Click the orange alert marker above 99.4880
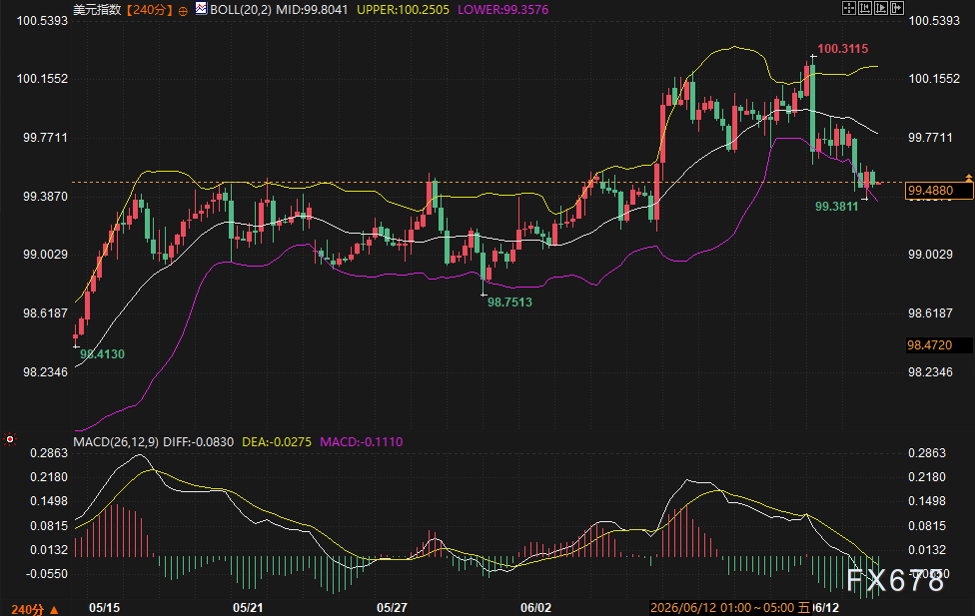The height and width of the screenshot is (616, 975). 969,178
